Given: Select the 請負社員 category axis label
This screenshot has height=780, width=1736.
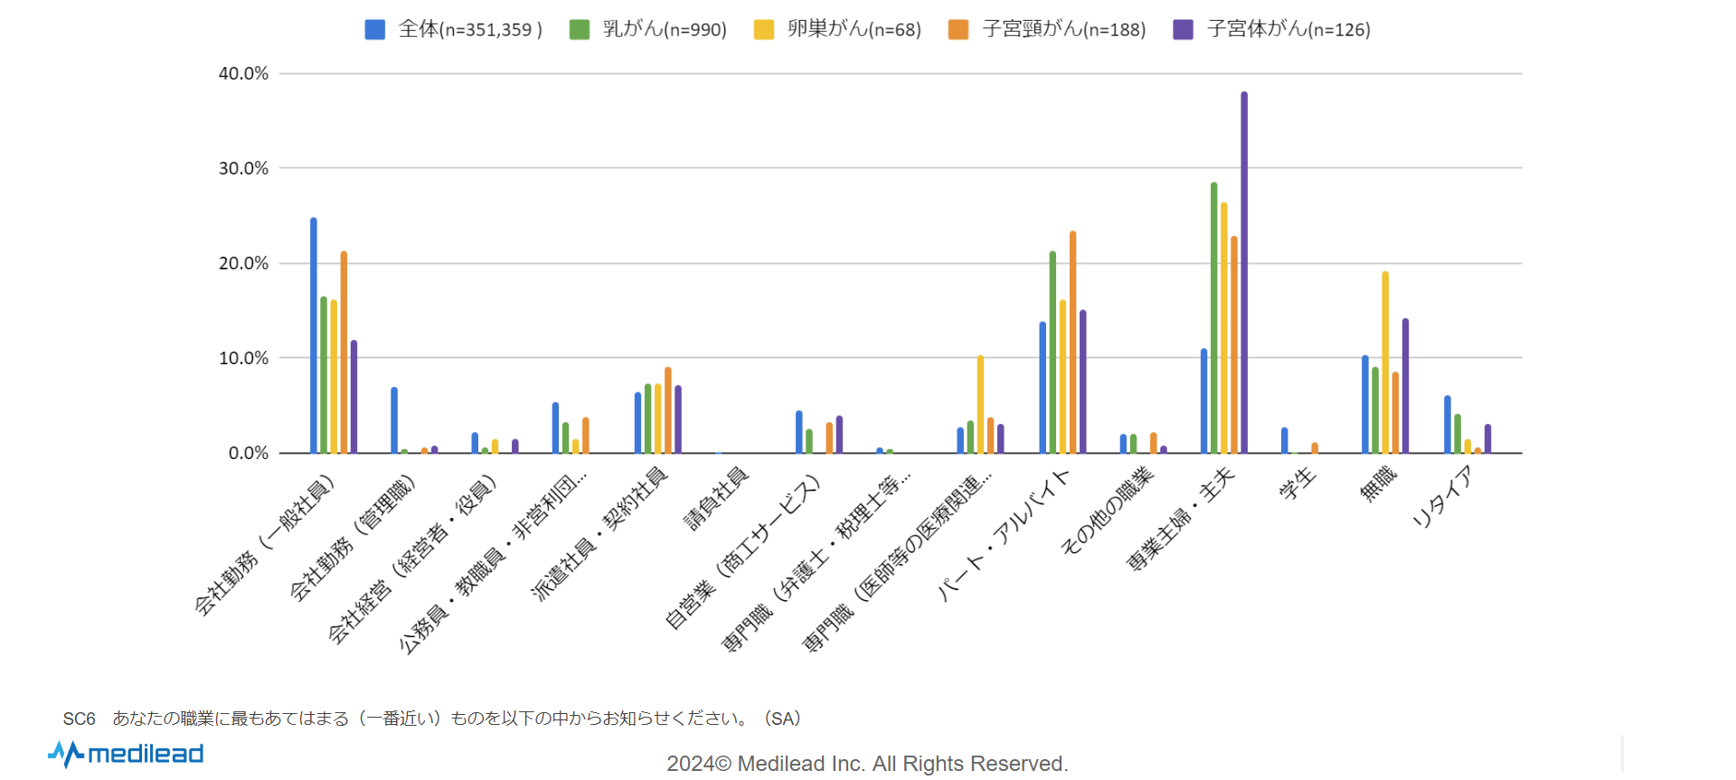Looking at the screenshot, I should click(716, 498).
